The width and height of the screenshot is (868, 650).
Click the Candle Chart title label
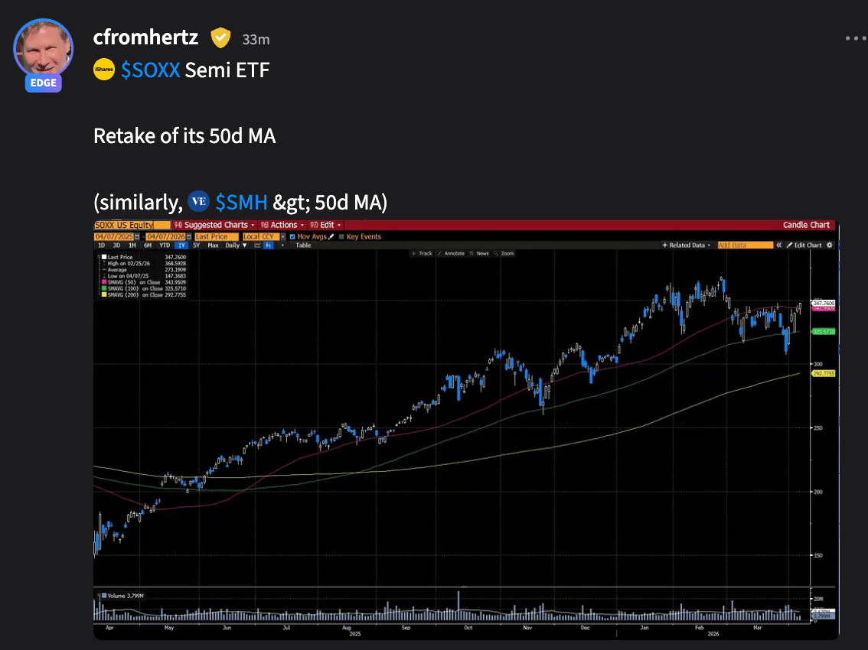click(806, 225)
